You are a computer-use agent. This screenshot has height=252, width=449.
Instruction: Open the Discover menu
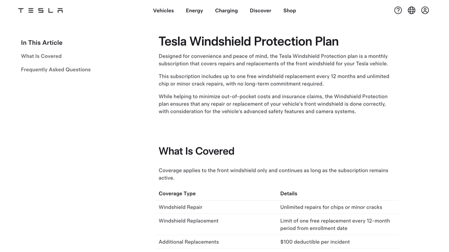260,10
